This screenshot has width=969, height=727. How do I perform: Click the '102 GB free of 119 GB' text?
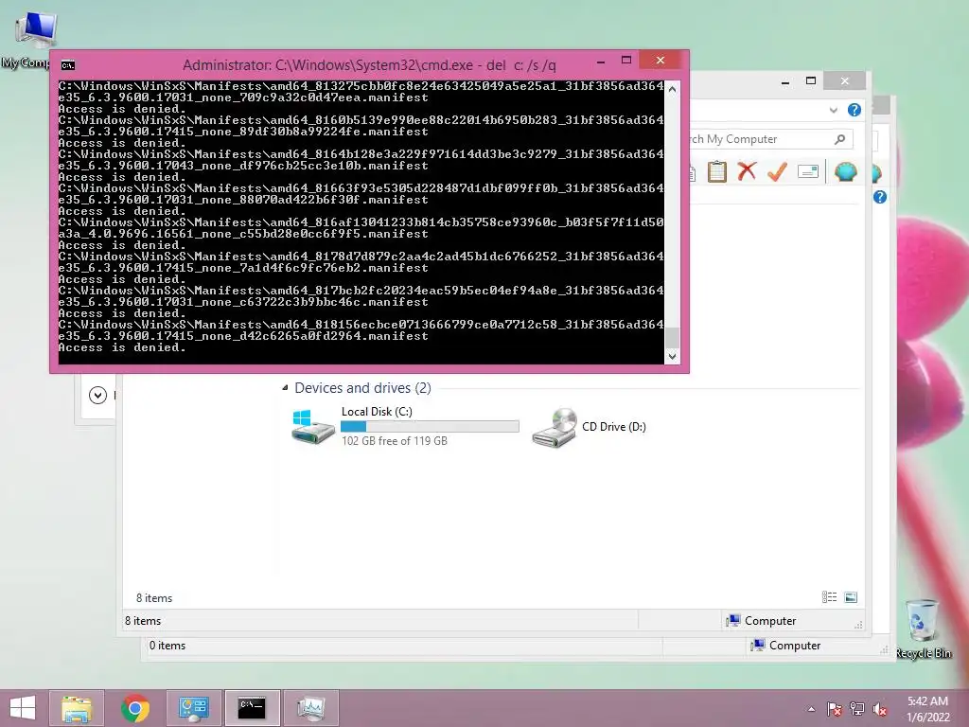point(395,441)
